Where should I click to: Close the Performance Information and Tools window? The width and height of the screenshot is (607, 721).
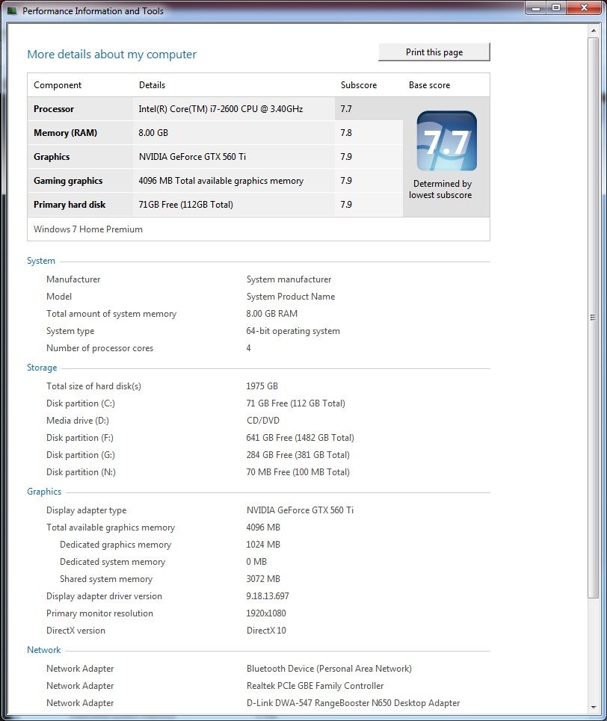pyautogui.click(x=583, y=7)
